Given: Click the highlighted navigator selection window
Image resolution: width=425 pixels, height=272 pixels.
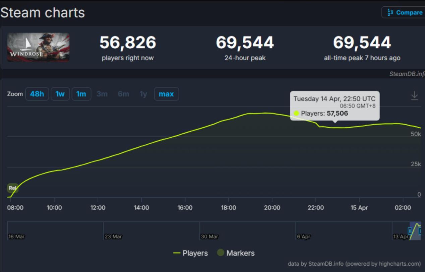Looking at the screenshot, I should point(415,231).
